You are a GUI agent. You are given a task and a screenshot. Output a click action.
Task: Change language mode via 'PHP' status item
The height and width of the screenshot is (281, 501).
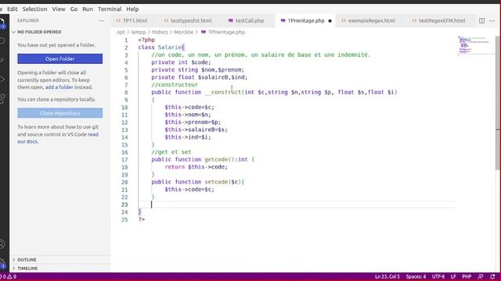click(467, 276)
